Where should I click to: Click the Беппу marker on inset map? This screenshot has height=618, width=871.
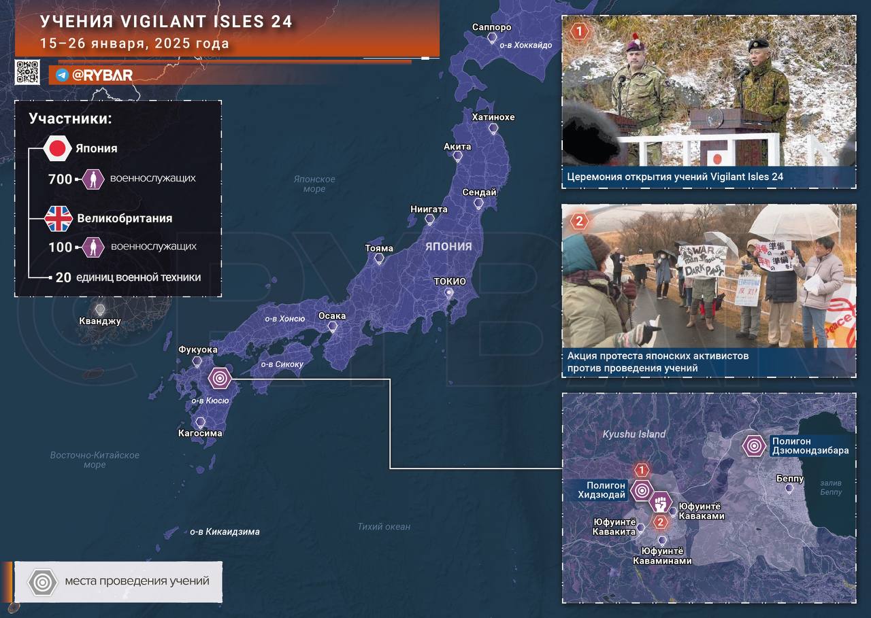[789, 489]
